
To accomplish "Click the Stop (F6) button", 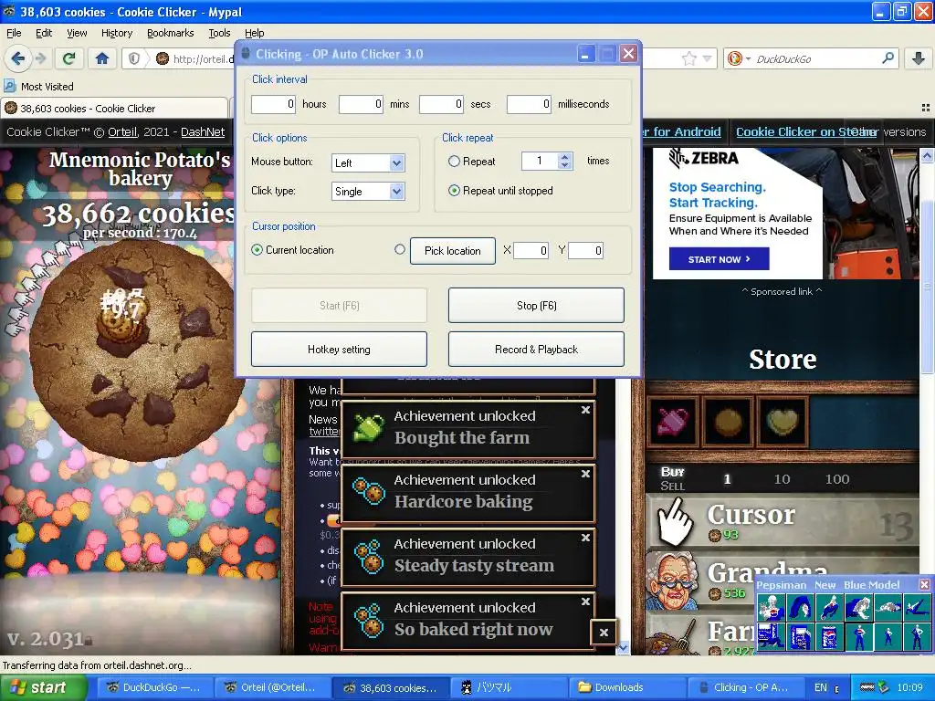I will (536, 305).
